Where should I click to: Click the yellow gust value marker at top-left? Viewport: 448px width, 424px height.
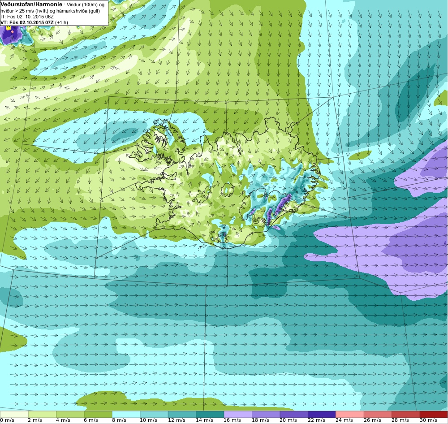pos(8,28)
